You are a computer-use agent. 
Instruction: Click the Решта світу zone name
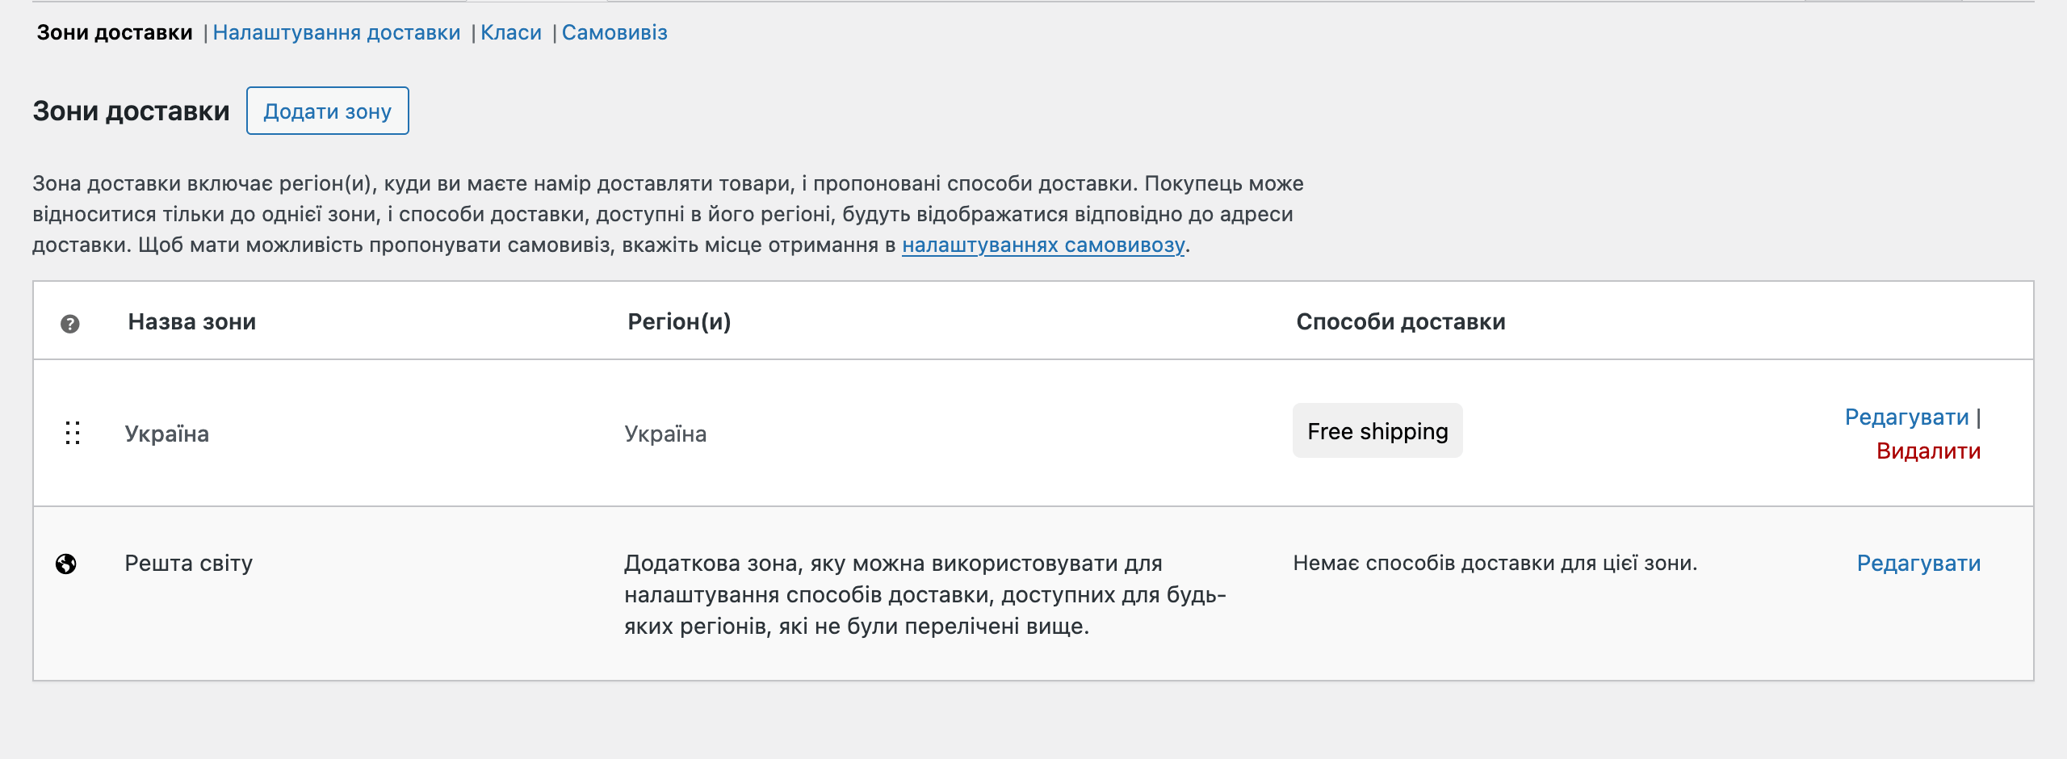189,563
